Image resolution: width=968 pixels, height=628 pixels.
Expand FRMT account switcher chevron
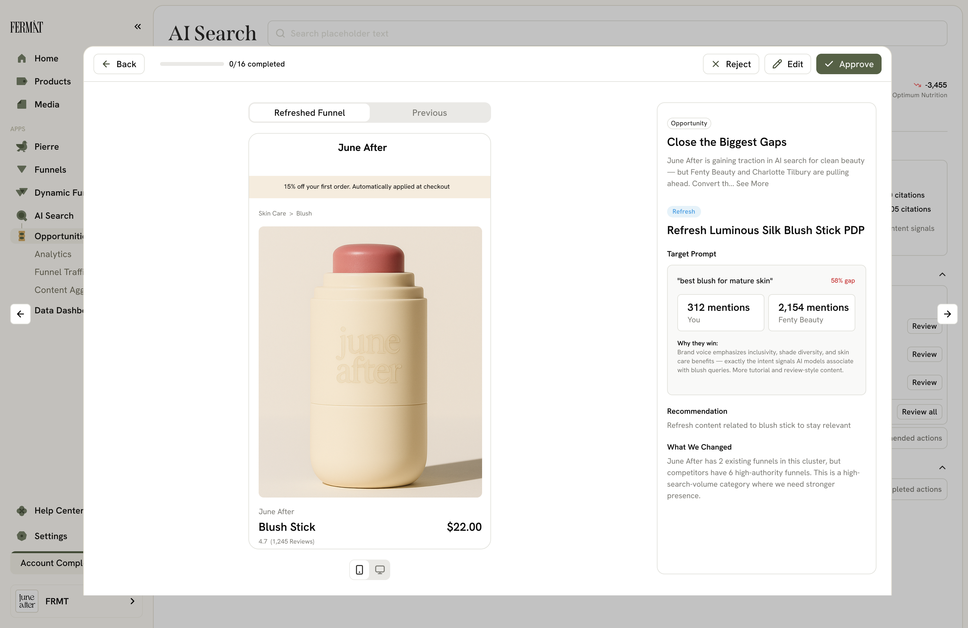132,601
